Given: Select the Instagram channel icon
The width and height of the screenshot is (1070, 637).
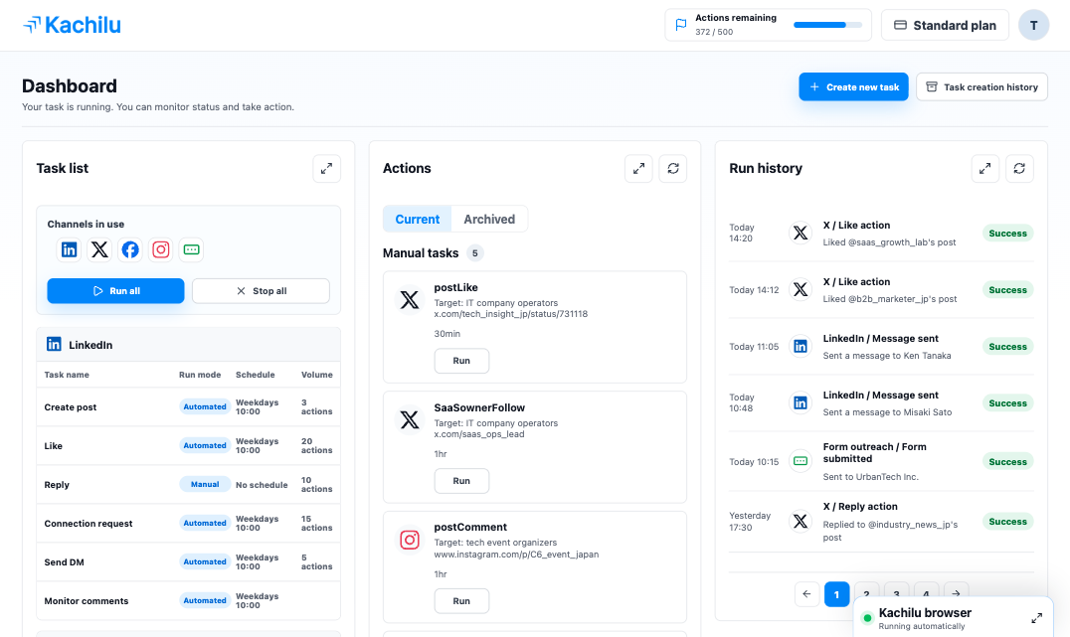Looking at the screenshot, I should pos(161,249).
